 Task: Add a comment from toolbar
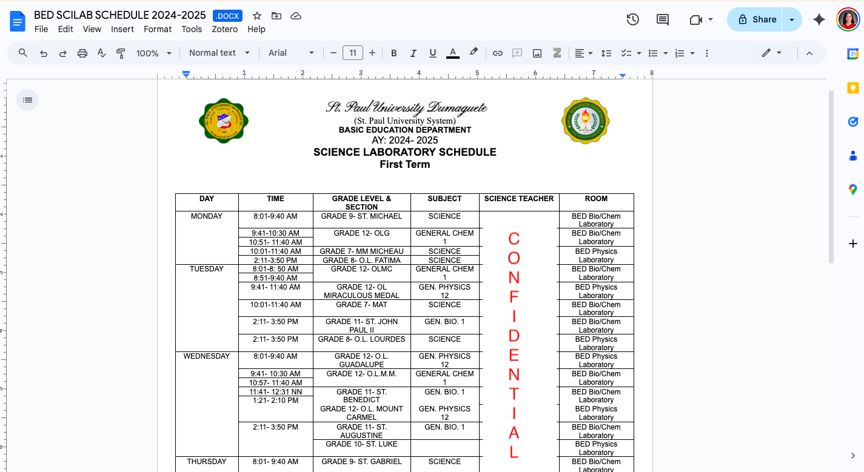tap(517, 53)
